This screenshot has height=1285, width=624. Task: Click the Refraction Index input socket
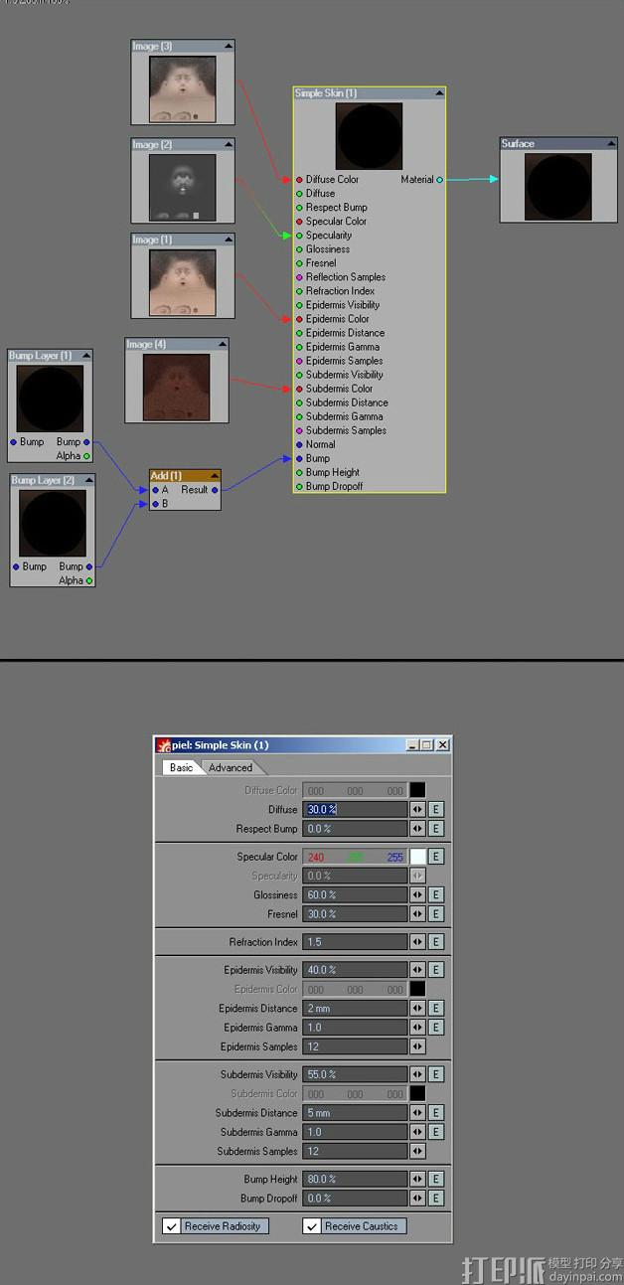(299, 291)
